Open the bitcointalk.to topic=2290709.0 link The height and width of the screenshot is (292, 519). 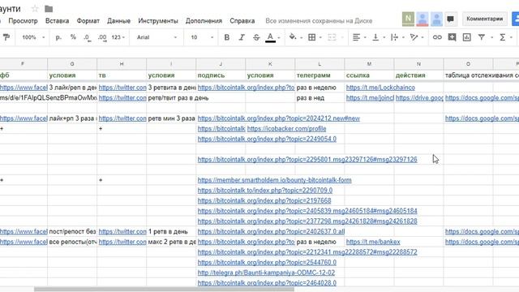(x=265, y=191)
